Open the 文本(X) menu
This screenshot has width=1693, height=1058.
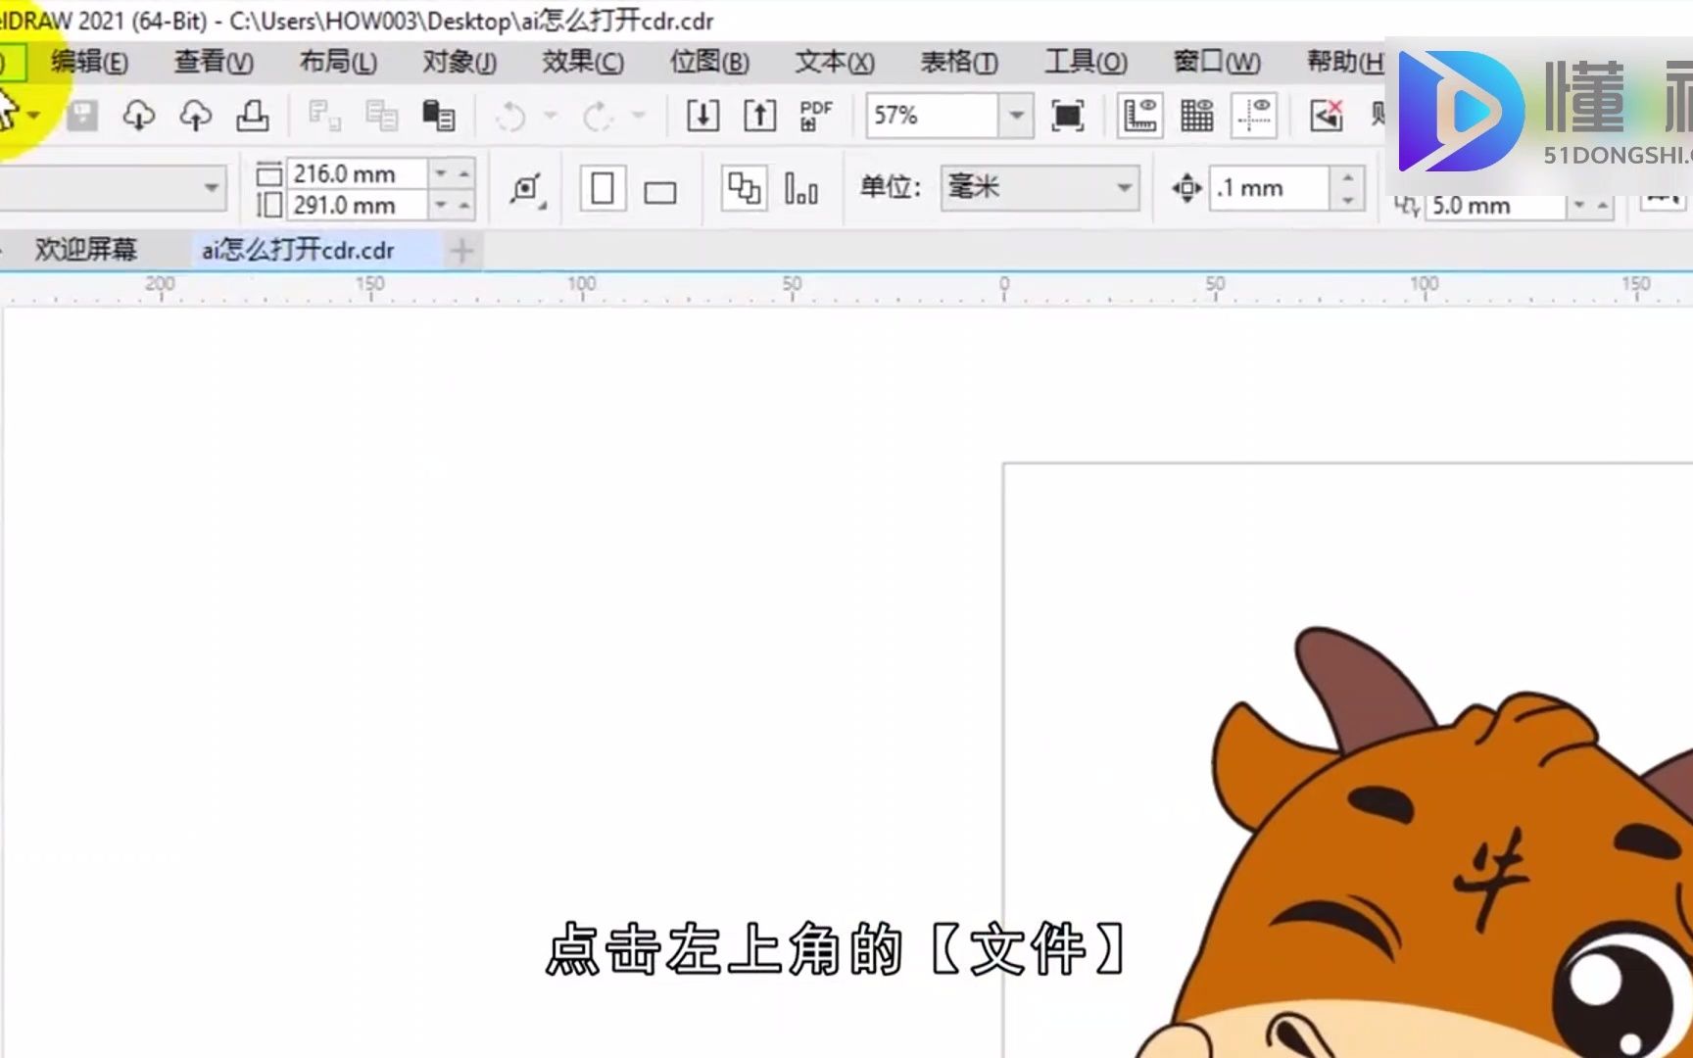(x=835, y=62)
